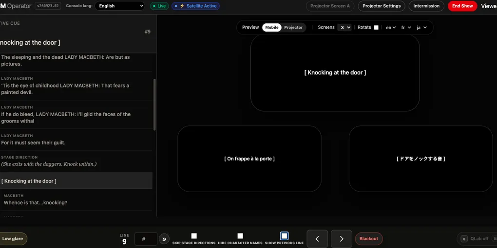Switch preview to Mobile

point(271,28)
